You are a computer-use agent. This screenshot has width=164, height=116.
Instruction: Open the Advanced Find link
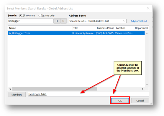[139, 21]
